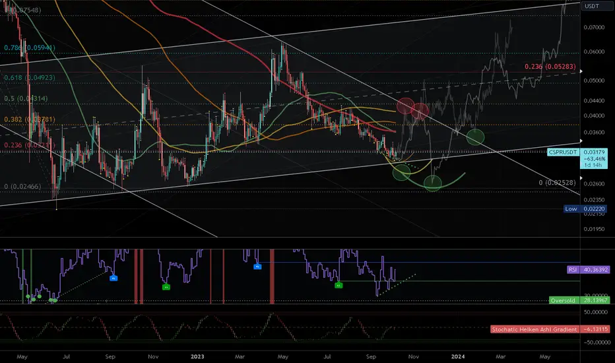The height and width of the screenshot is (363, 615).
Task: Select the Stochatic Heiken Ashi Gradient label
Action: pyautogui.click(x=534, y=329)
